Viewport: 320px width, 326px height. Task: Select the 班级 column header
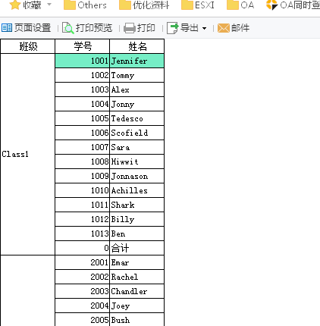click(x=28, y=46)
